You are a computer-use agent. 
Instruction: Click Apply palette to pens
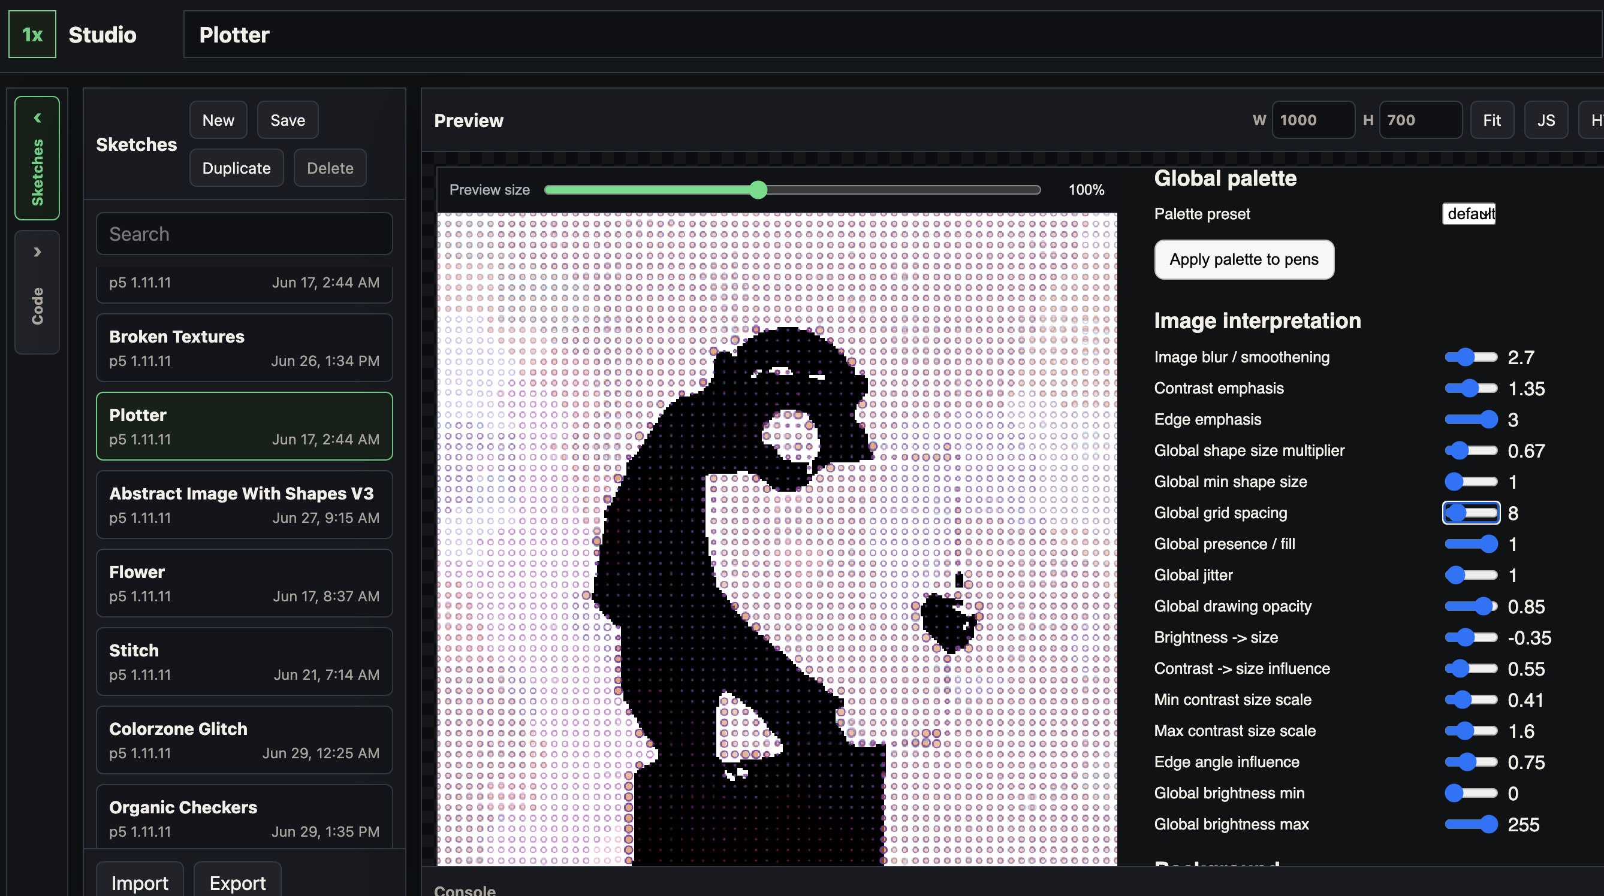1244,259
